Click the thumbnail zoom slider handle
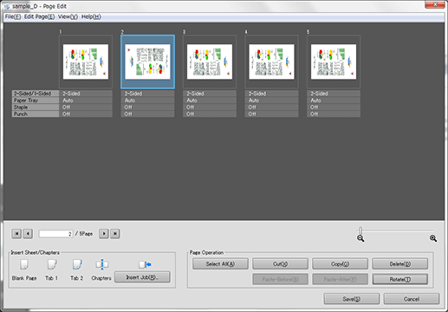The width and height of the screenshot is (448, 312). 360,231
